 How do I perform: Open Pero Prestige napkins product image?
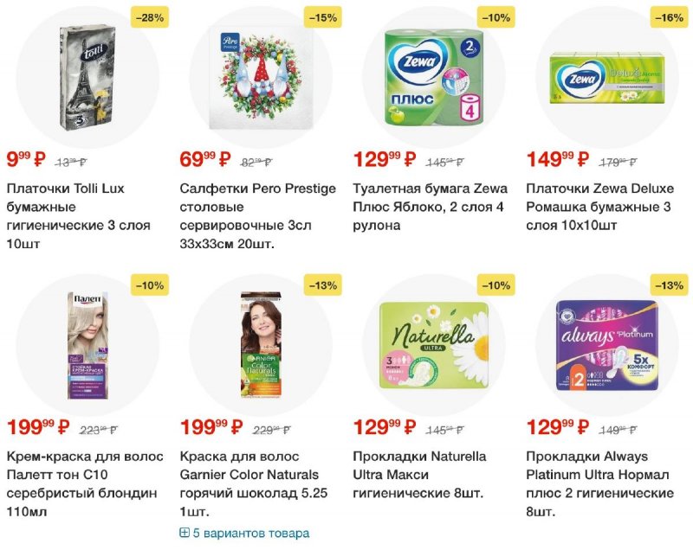tap(261, 79)
